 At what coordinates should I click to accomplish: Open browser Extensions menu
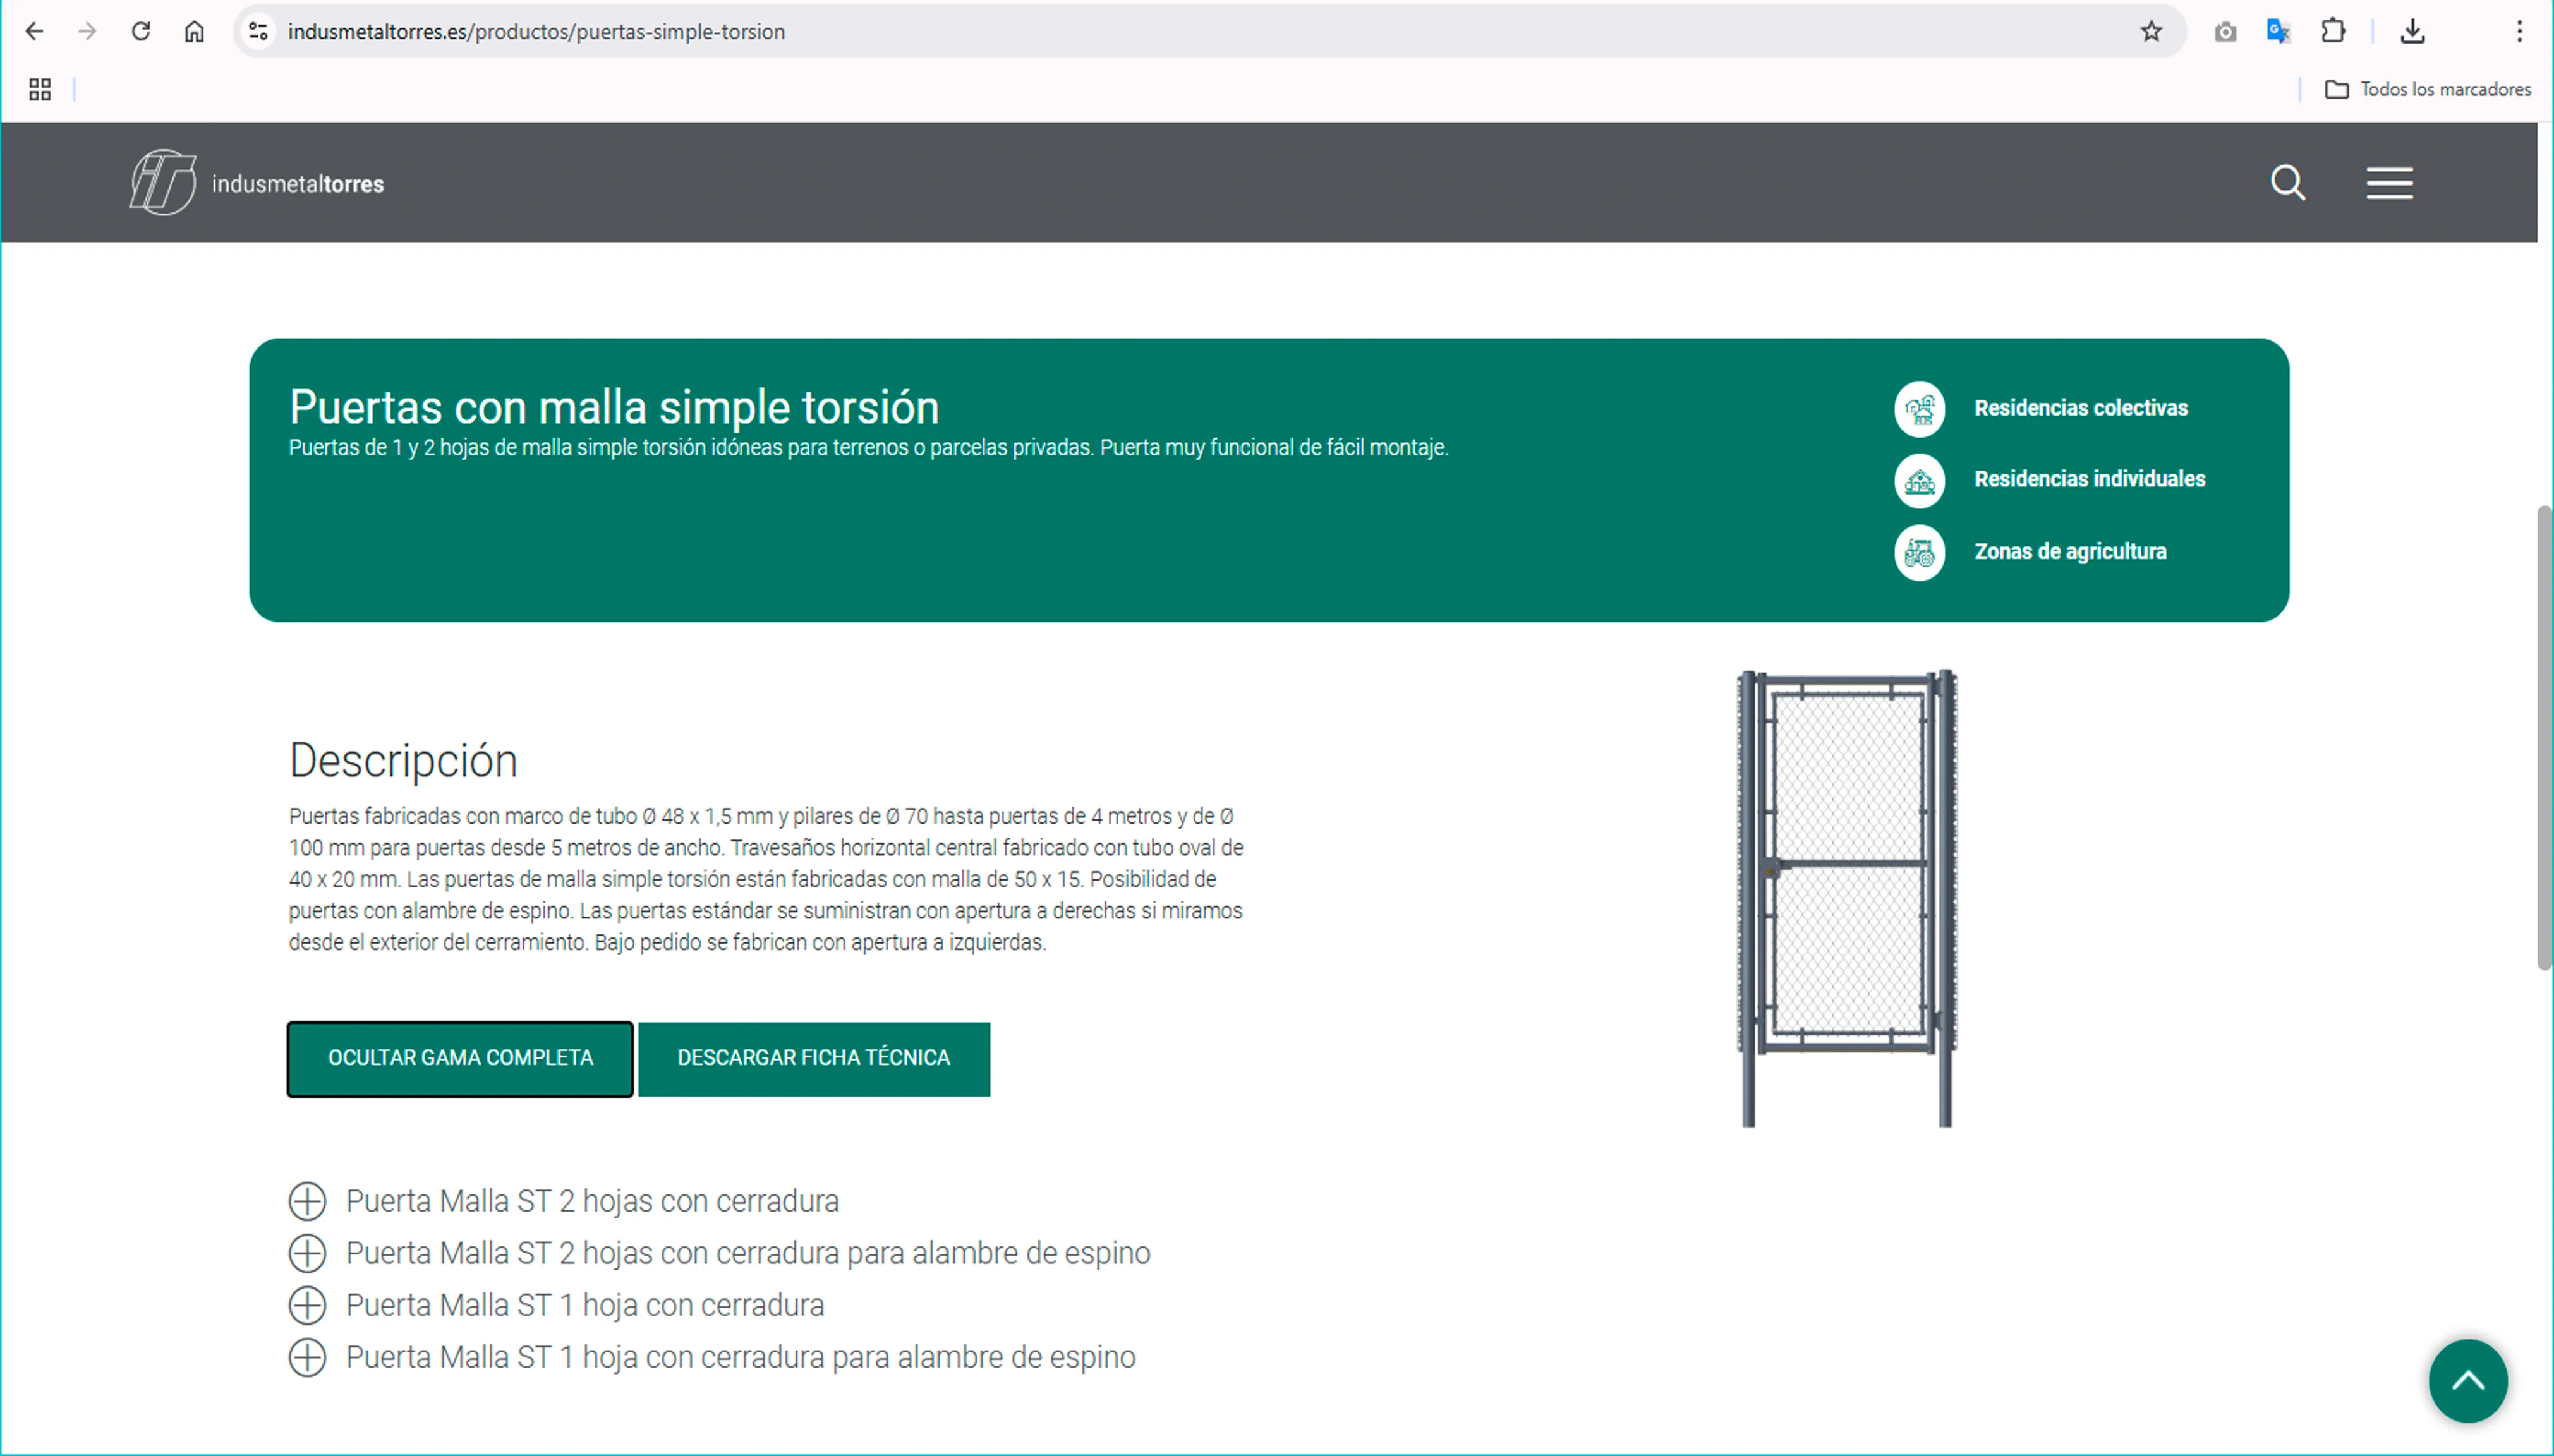2334,31
